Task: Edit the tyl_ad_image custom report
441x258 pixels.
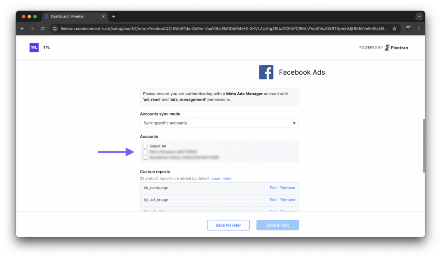Action: (273, 200)
